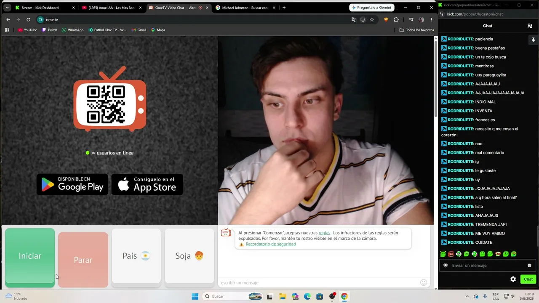Open the Maps bookmark
Viewport: 539px width, 303px height.
click(158, 30)
